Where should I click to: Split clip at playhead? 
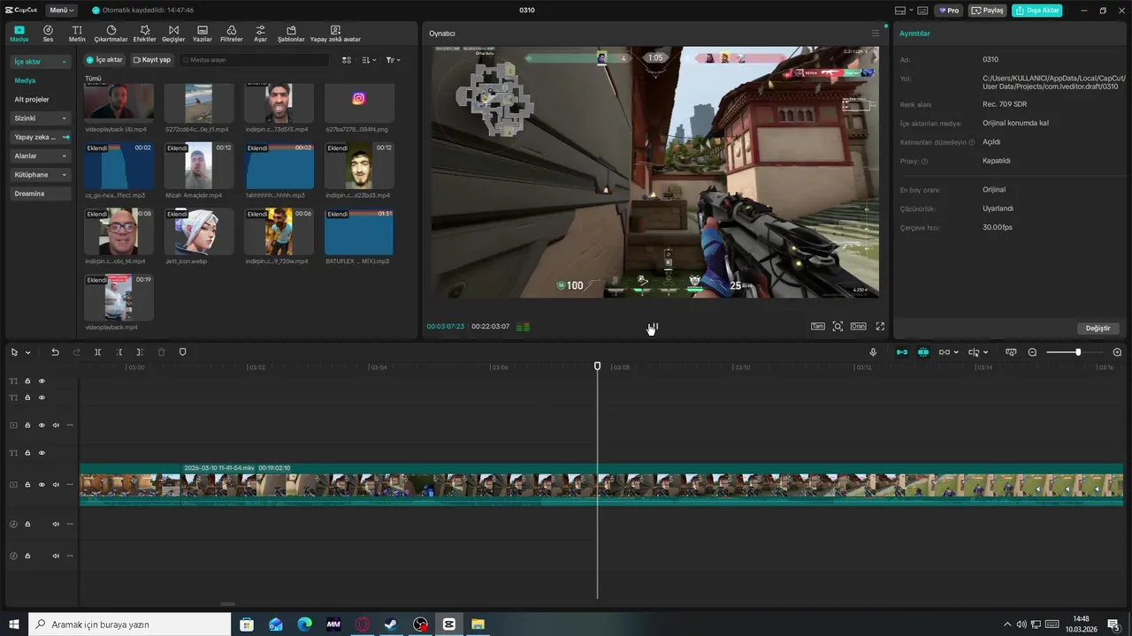pos(97,352)
